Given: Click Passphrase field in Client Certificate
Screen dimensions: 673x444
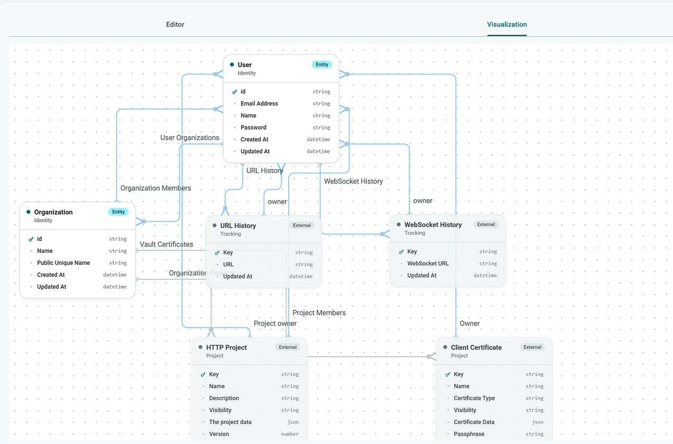Looking at the screenshot, I should [494, 434].
